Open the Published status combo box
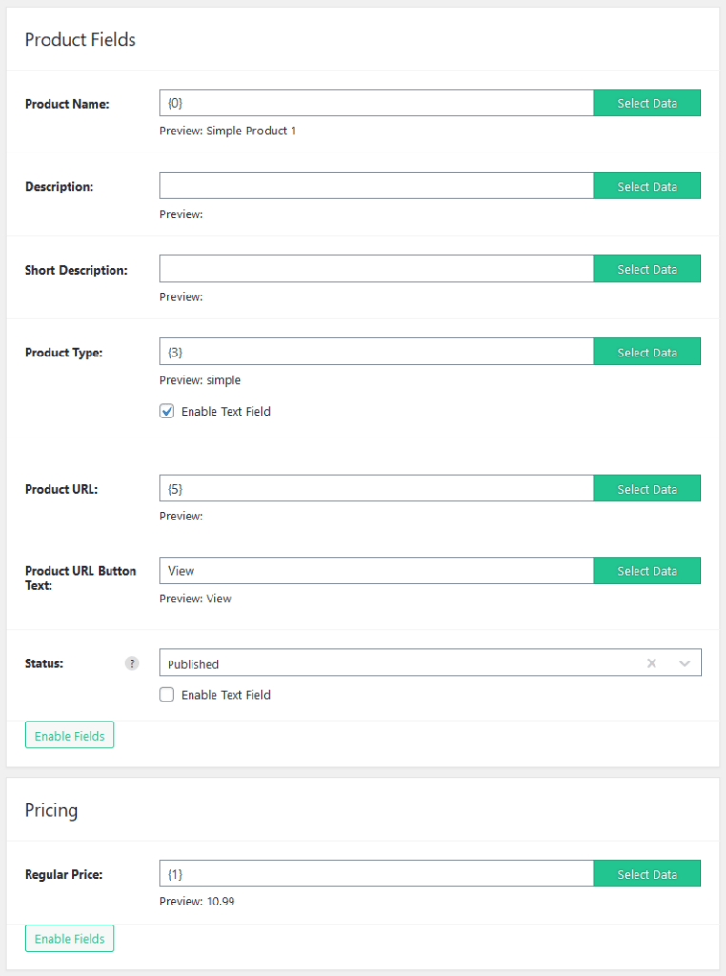Image resolution: width=726 pixels, height=976 pixels. pos(431,662)
